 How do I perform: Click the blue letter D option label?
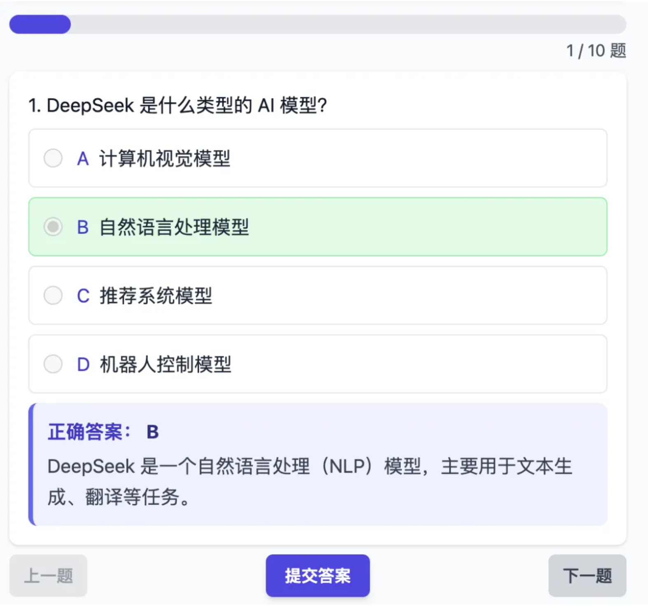[x=83, y=365]
